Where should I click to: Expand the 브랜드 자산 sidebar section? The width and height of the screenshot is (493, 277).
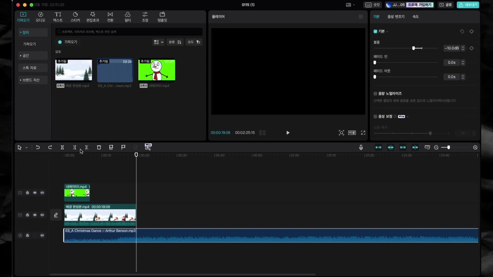pos(33,80)
